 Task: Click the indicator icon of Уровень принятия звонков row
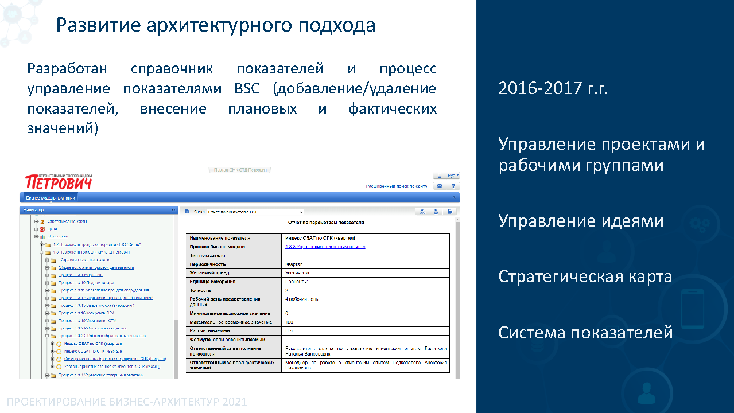click(59, 367)
